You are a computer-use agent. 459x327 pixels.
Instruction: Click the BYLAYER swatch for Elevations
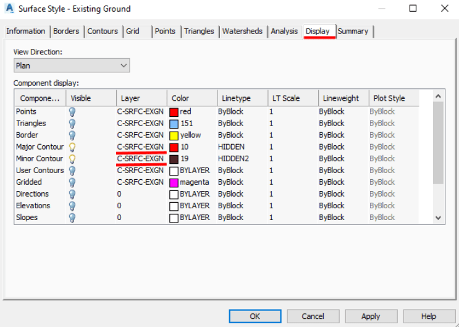[x=174, y=206]
